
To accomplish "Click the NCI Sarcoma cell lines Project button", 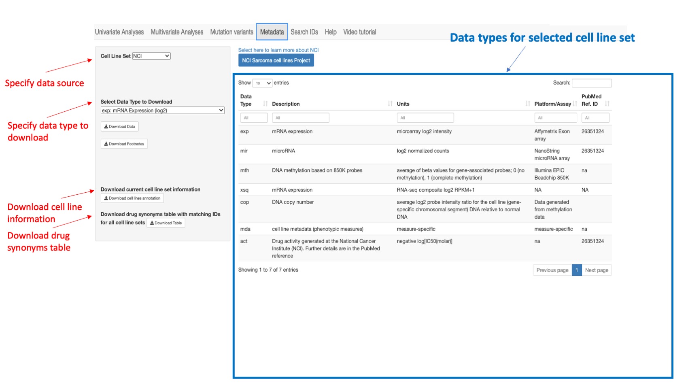I will (276, 60).
